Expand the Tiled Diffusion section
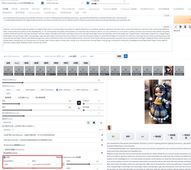Viewport: 191px width, 170px height. coord(53,135)
